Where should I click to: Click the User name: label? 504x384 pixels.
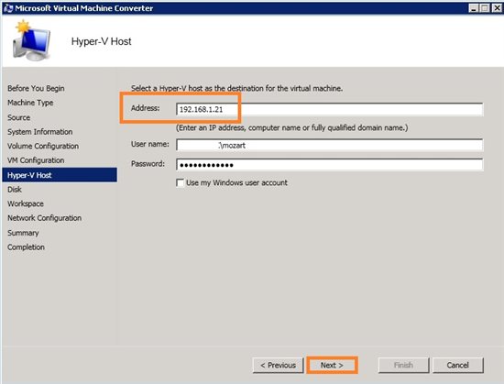149,144
